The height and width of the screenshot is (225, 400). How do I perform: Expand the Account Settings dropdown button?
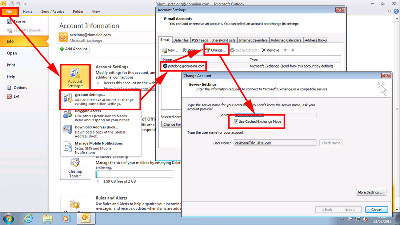[x=75, y=77]
